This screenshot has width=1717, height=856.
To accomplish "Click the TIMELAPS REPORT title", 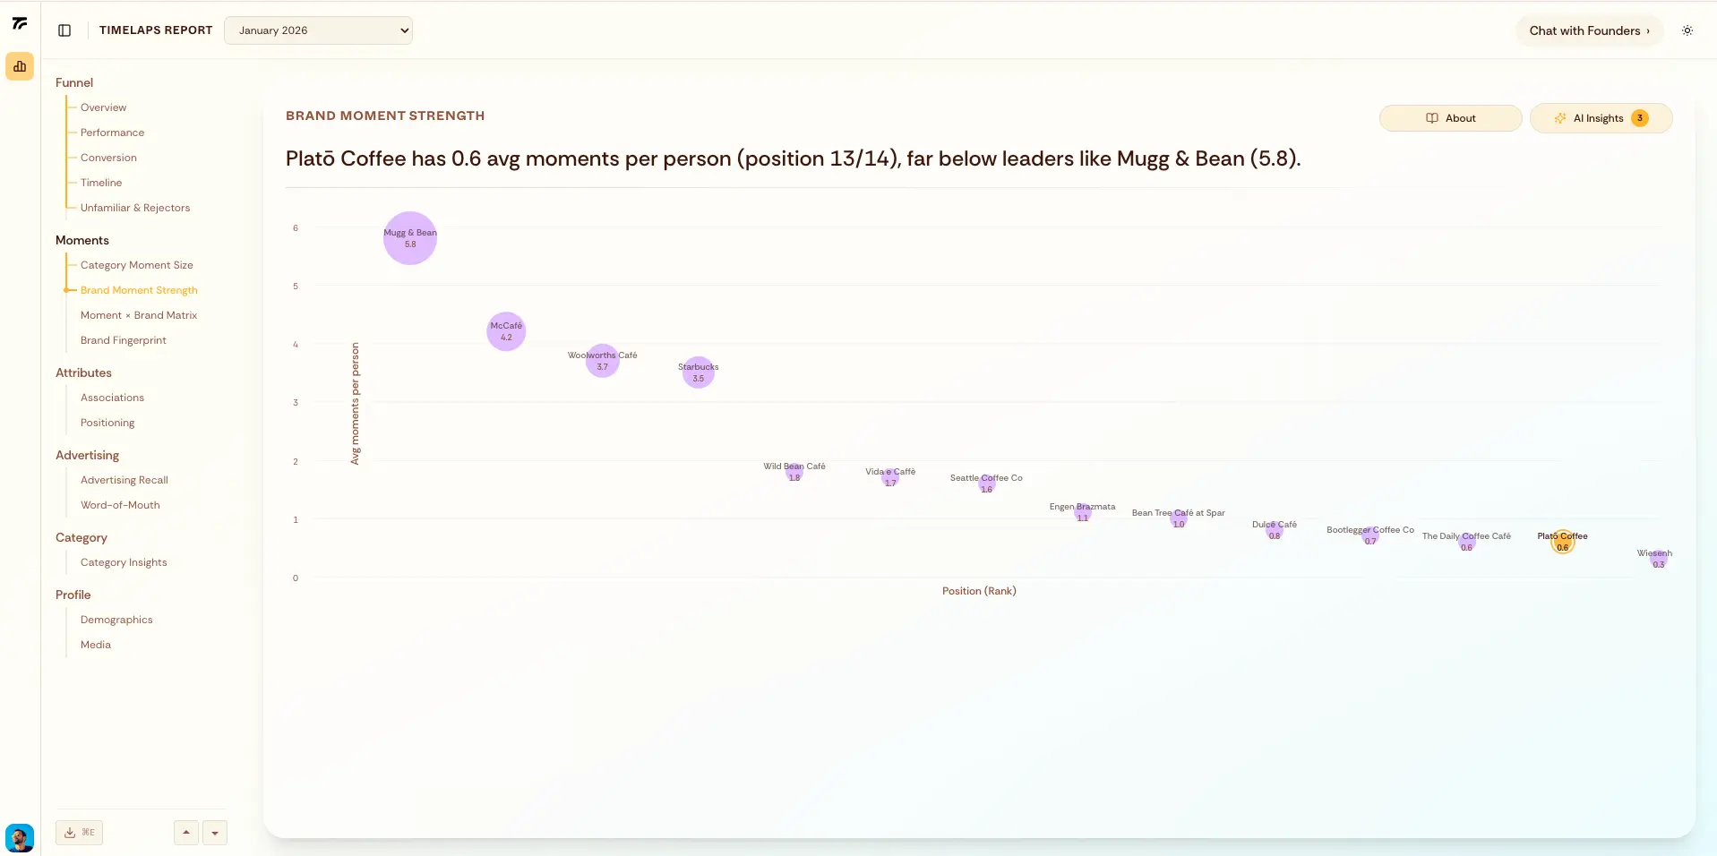I will tap(156, 30).
